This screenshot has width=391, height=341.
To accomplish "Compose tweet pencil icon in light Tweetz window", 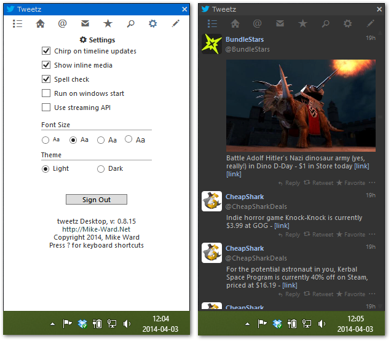I will coord(176,24).
